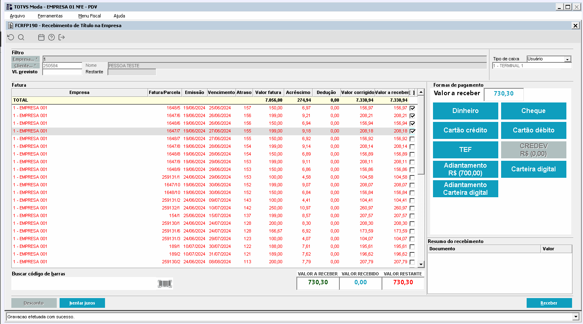Open the Menu Fiscal menu
The image size is (583, 324).
(x=90, y=16)
